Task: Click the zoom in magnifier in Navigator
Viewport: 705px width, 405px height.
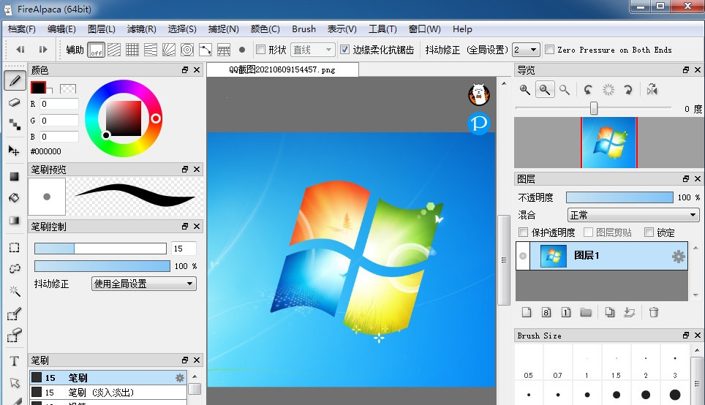Action: click(525, 89)
